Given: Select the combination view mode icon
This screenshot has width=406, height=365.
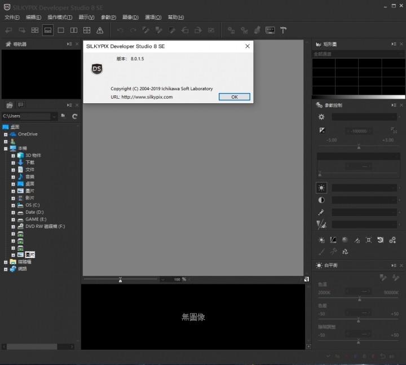Looking at the screenshot, I should point(48,30).
